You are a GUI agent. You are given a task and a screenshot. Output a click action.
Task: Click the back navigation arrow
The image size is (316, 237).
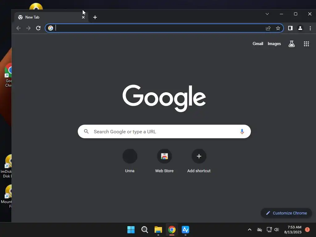[19, 28]
